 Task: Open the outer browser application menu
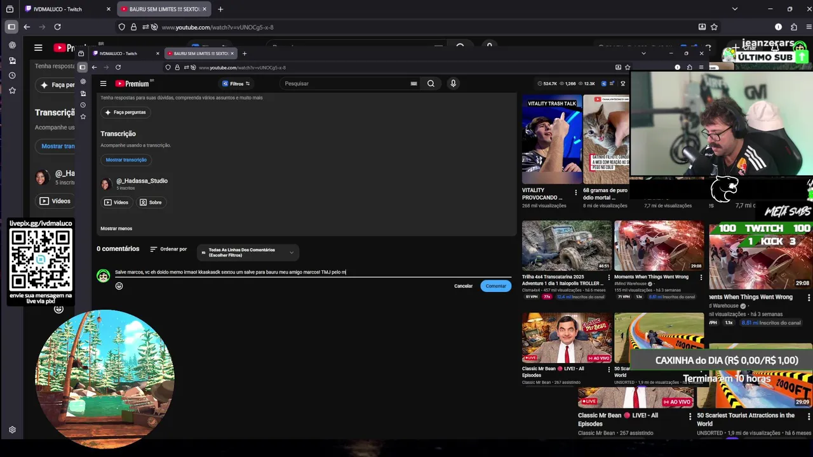tap(809, 27)
